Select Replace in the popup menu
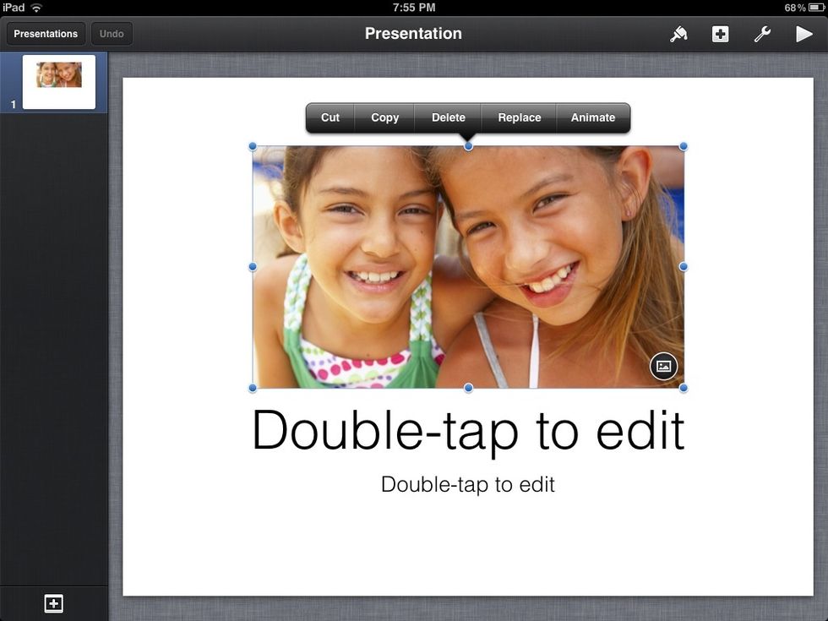Image resolution: width=828 pixels, height=621 pixels. [519, 117]
